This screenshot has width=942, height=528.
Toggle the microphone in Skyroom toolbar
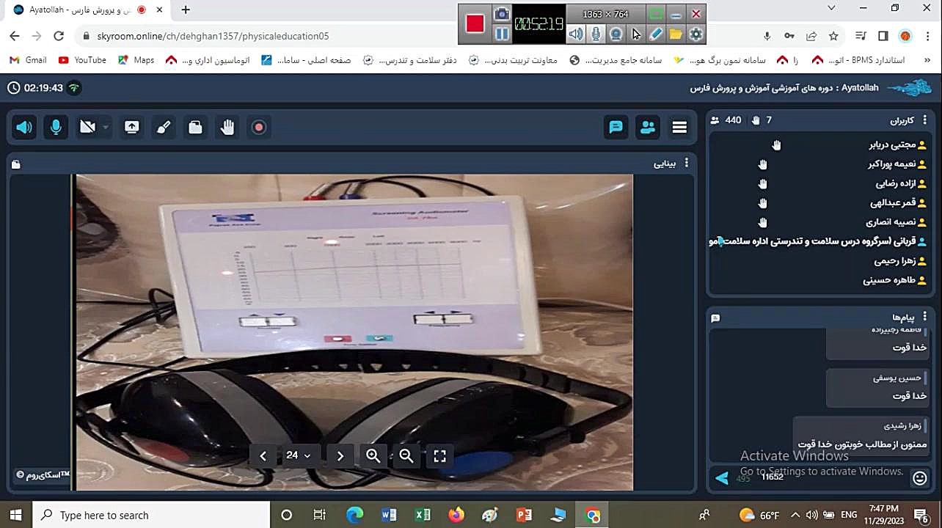[56, 127]
